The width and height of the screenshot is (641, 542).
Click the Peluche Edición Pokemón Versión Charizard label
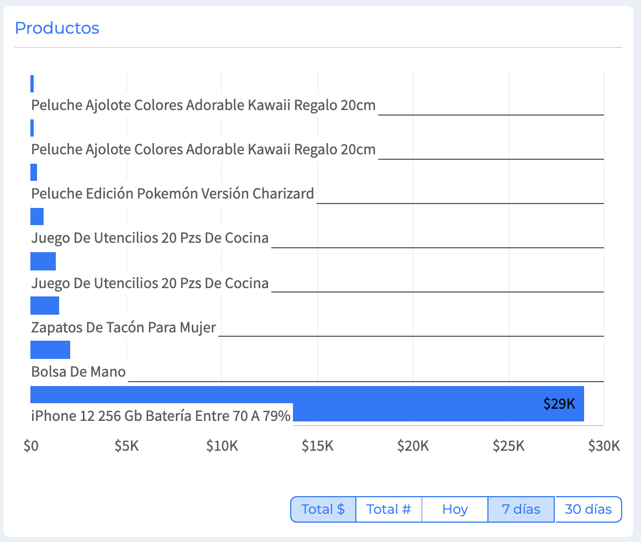[172, 194]
